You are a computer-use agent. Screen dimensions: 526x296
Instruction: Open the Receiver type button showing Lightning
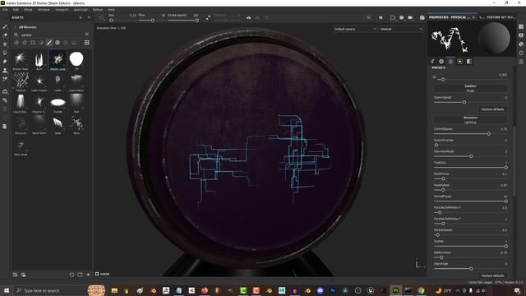tap(470, 120)
